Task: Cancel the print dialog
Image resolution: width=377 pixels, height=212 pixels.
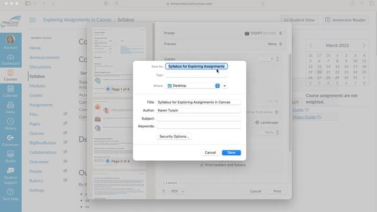Action: click(255, 191)
